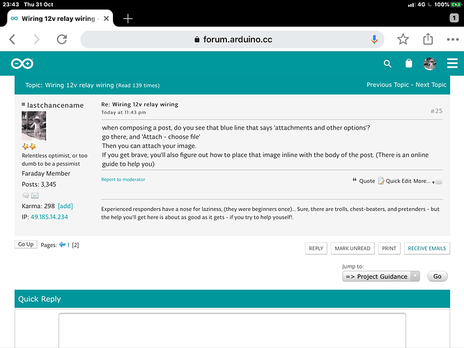Image resolution: width=464 pixels, height=348 pixels.
Task: Open the post #25 permalink number
Action: click(x=436, y=111)
